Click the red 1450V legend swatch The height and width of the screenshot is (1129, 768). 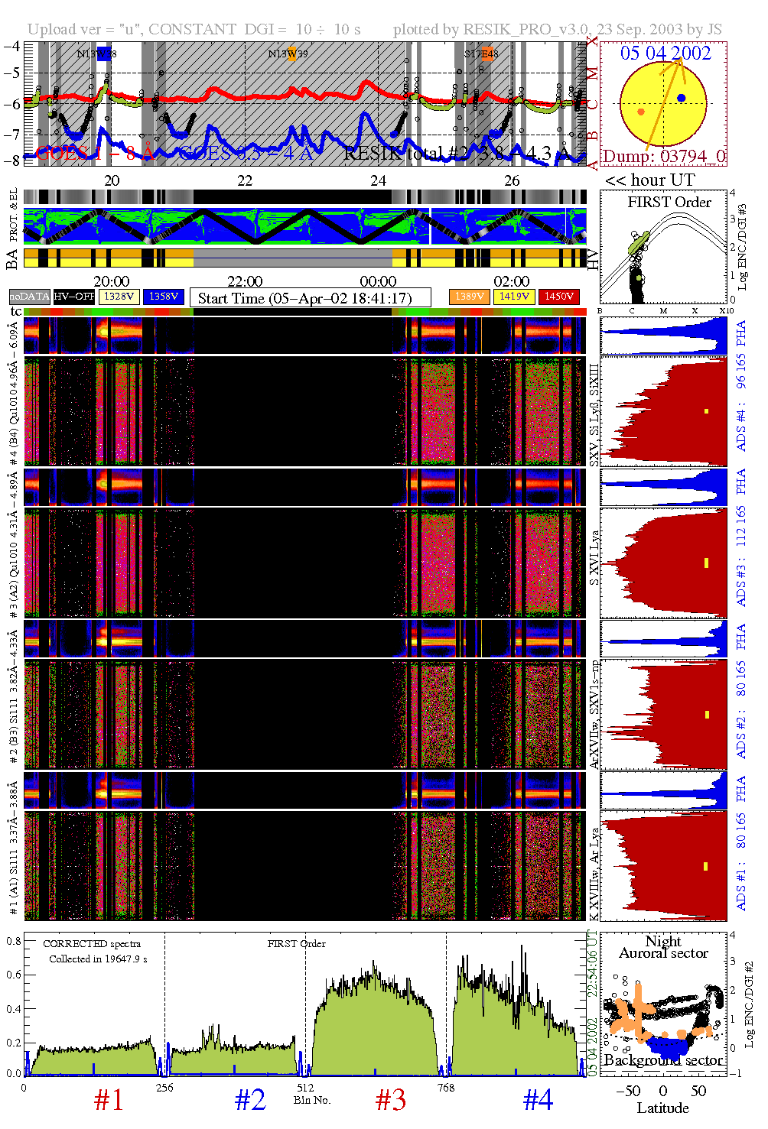coord(559,297)
